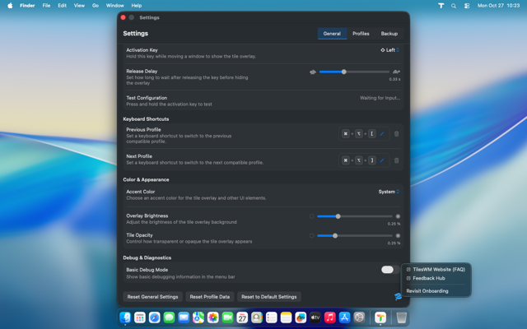Viewport: 527px width, 329px height.
Task: Open Music from the Dock
Action: tap(330, 317)
